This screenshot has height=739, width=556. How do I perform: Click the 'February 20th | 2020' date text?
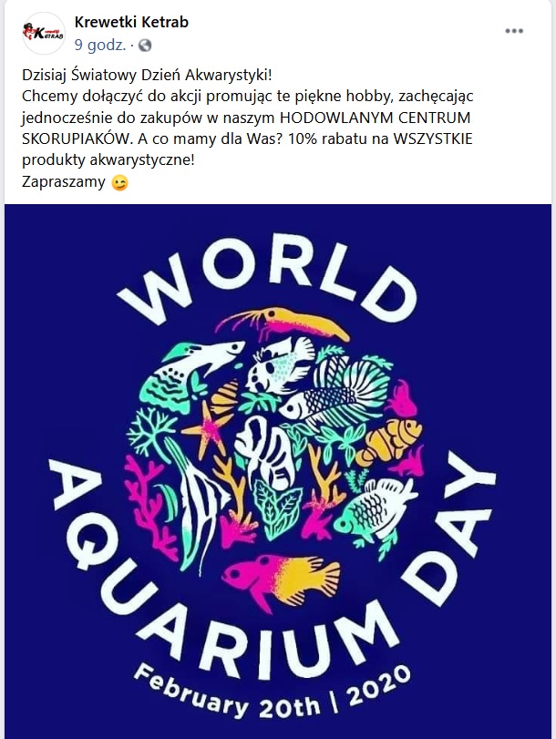coord(273,691)
